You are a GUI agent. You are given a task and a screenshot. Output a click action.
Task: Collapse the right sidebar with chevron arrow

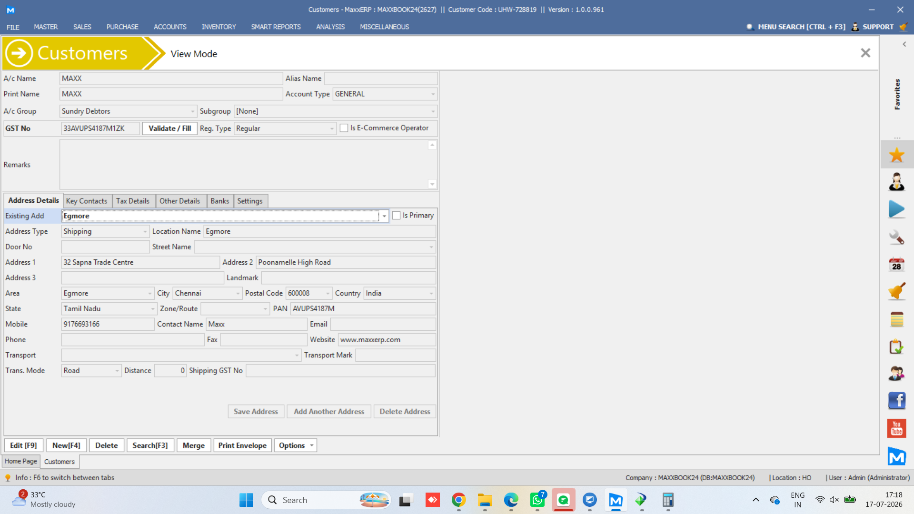click(904, 44)
